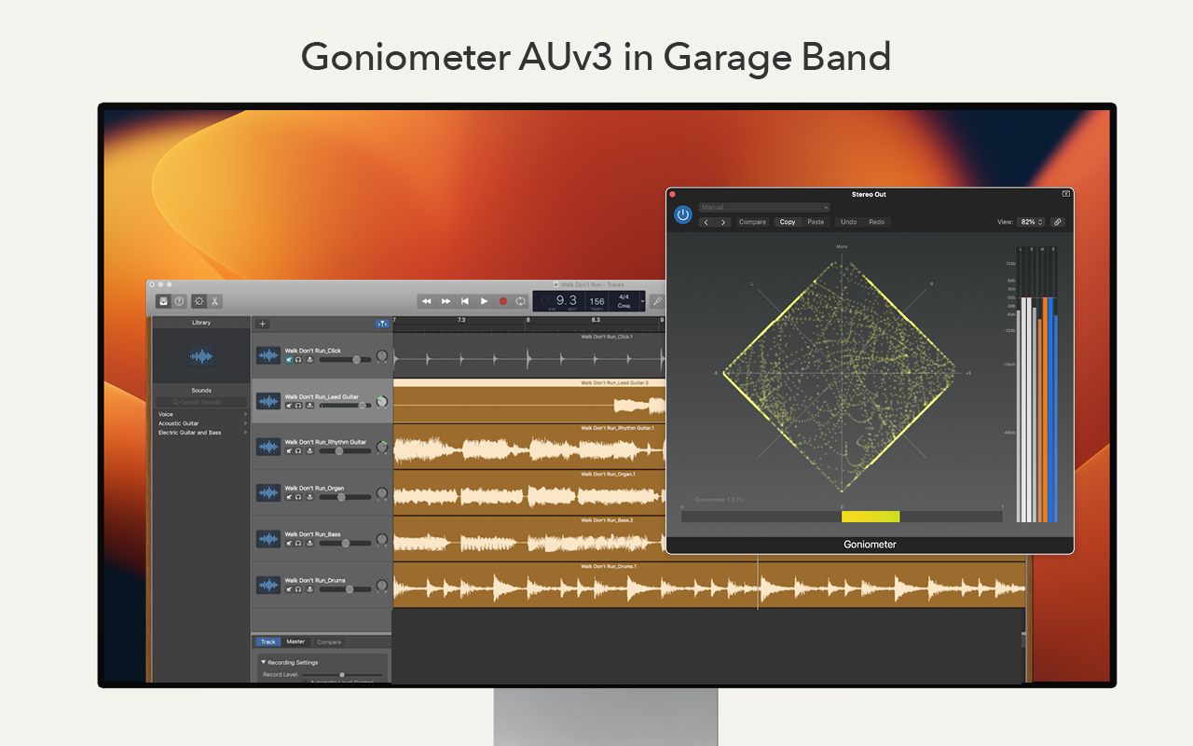
Task: Switch to the Master tab
Action: [x=295, y=642]
